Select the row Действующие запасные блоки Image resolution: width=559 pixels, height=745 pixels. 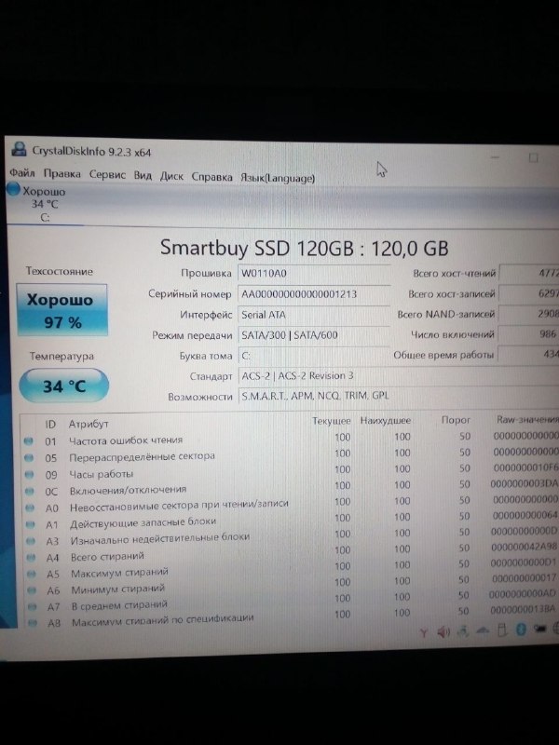click(x=290, y=520)
